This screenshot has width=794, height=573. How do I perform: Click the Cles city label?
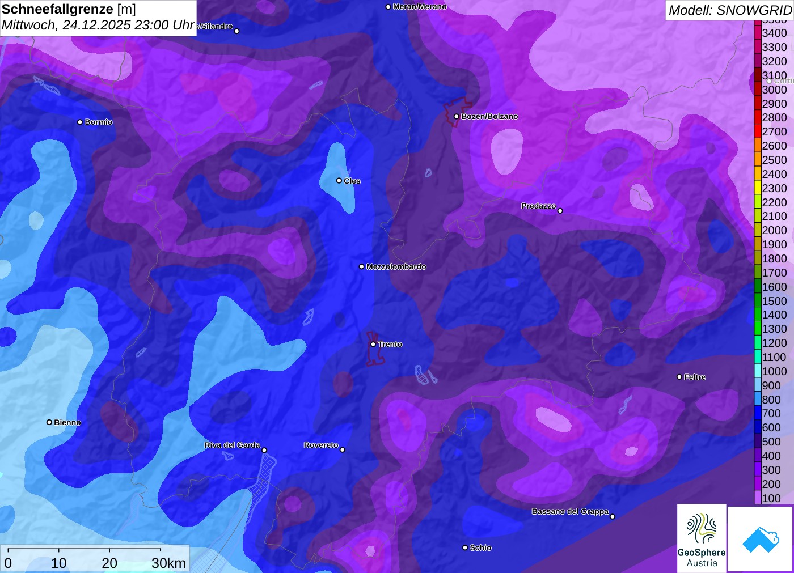point(352,181)
